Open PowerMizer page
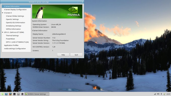Screen dimensions: 171x96 coord(10,39)
